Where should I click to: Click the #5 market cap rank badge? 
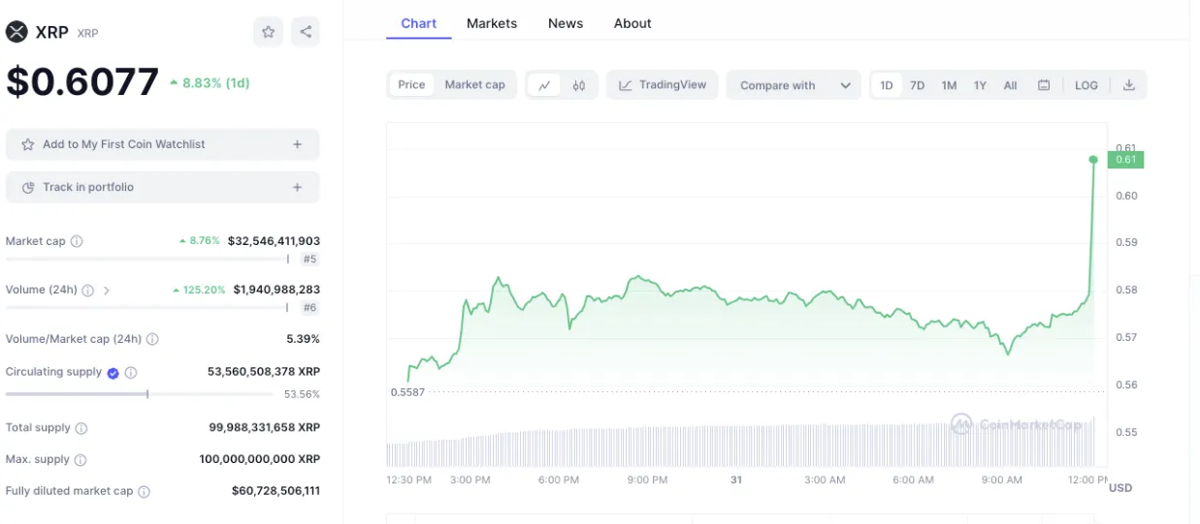[x=309, y=259]
